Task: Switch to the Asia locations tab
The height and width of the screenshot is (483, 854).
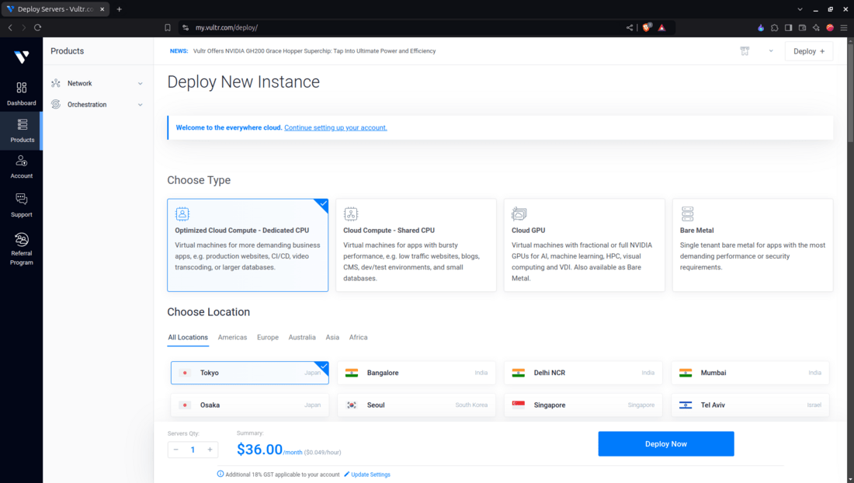Action: point(332,338)
